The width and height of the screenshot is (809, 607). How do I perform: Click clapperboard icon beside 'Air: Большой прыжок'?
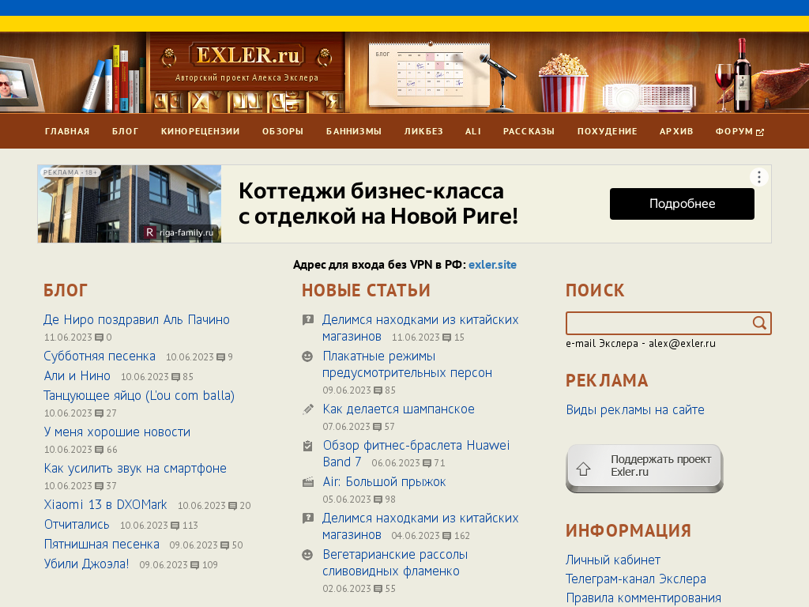307,482
